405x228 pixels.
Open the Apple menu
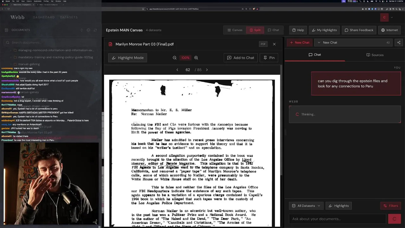pos(2,1)
